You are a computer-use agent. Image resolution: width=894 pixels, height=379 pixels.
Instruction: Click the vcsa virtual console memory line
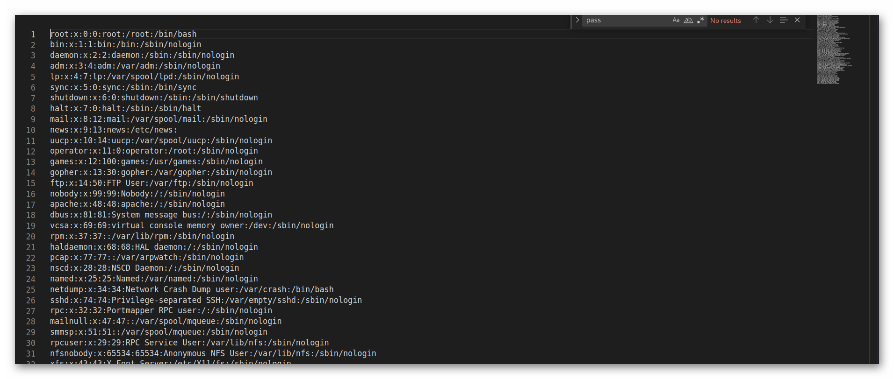coord(192,225)
